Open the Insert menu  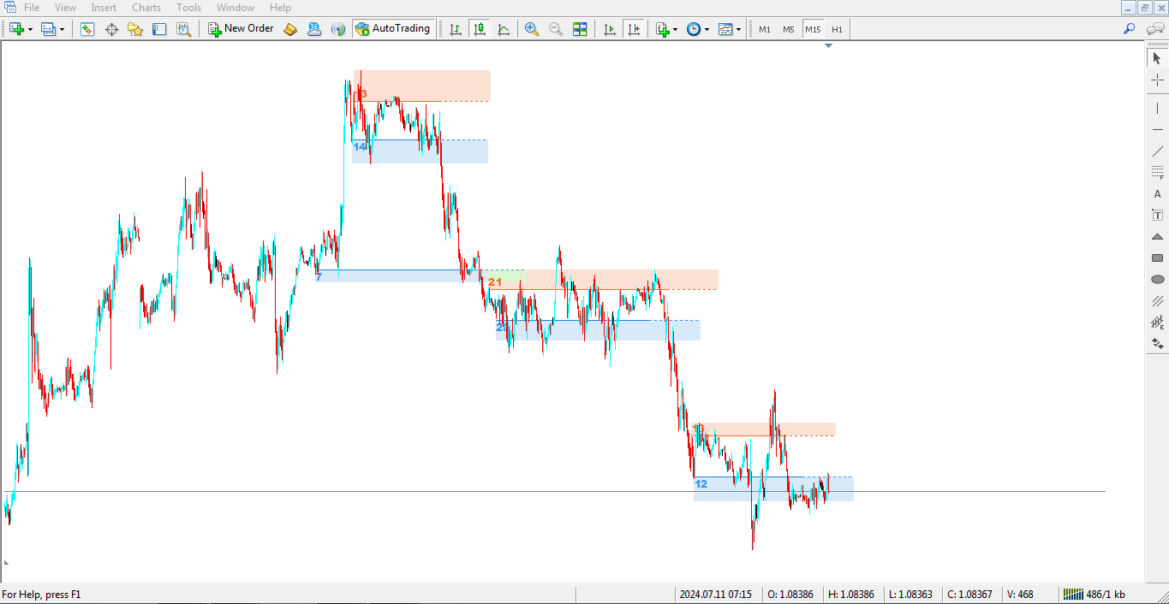104,8
